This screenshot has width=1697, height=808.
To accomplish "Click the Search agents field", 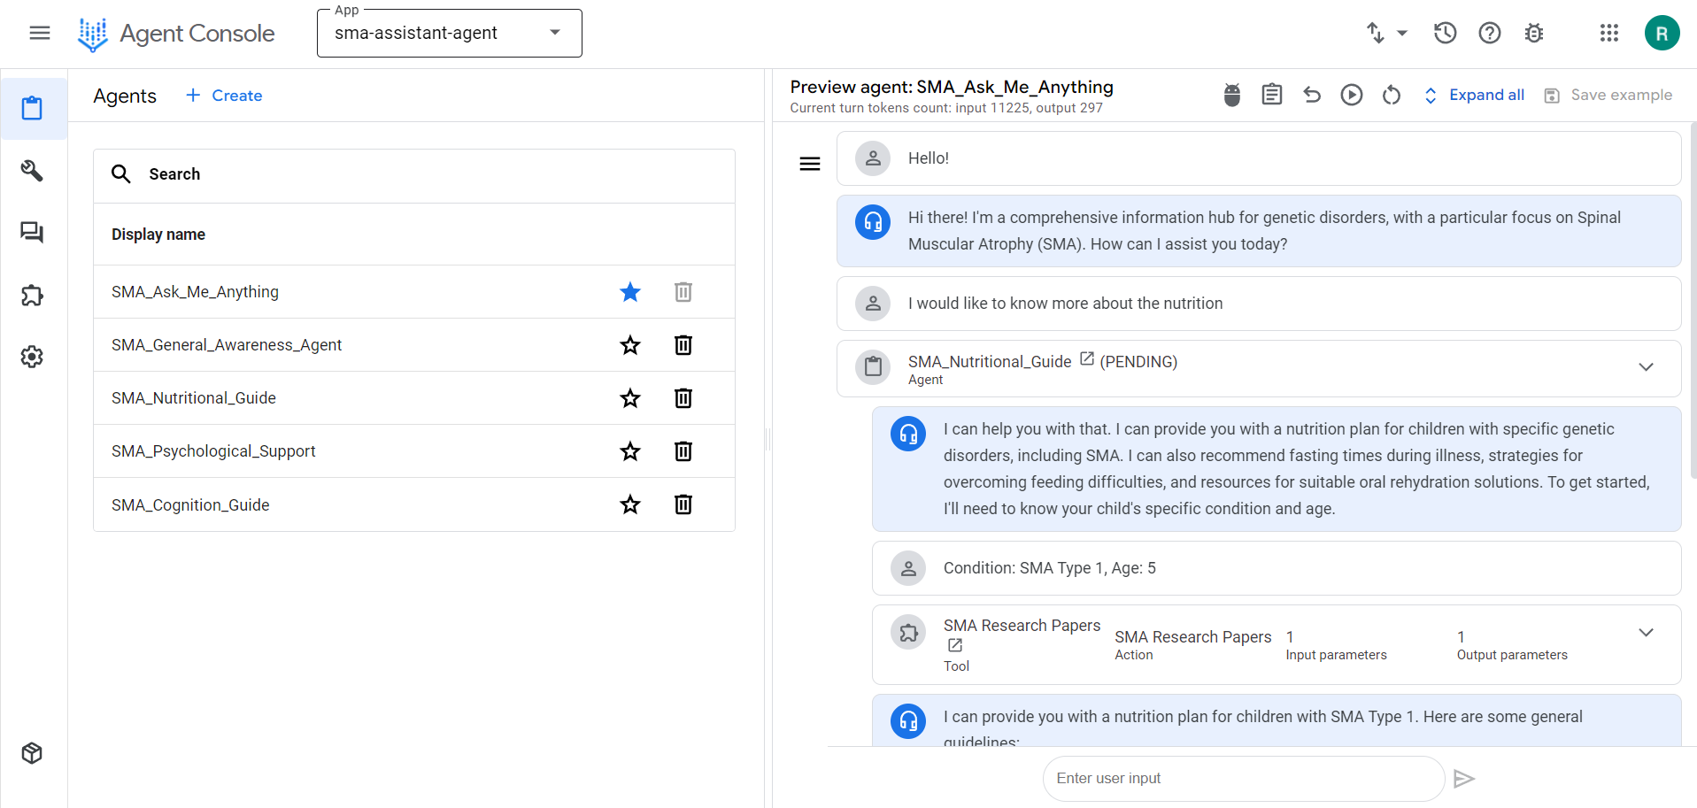I will click(x=414, y=174).
